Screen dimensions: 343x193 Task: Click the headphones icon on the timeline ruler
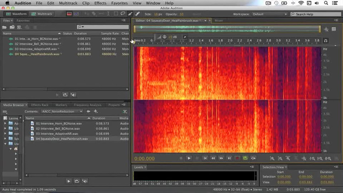click(x=326, y=41)
